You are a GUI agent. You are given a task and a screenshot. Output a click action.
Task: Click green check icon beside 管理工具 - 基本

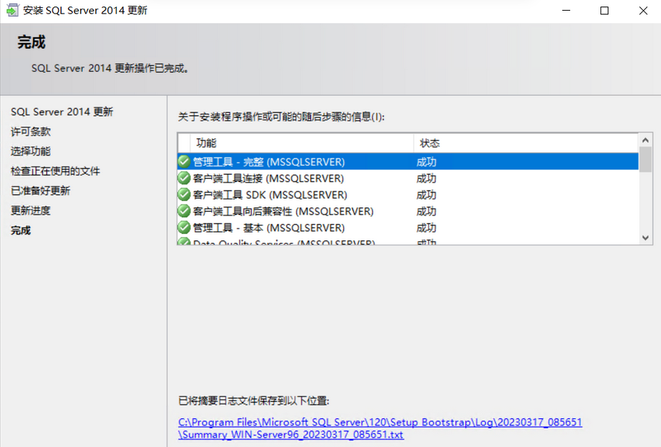[184, 227]
